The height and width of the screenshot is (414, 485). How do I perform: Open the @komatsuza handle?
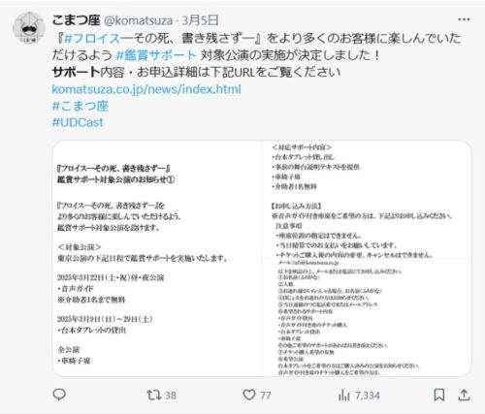pyautogui.click(x=138, y=20)
